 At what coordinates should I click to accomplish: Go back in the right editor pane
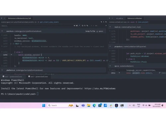point(110,18)
